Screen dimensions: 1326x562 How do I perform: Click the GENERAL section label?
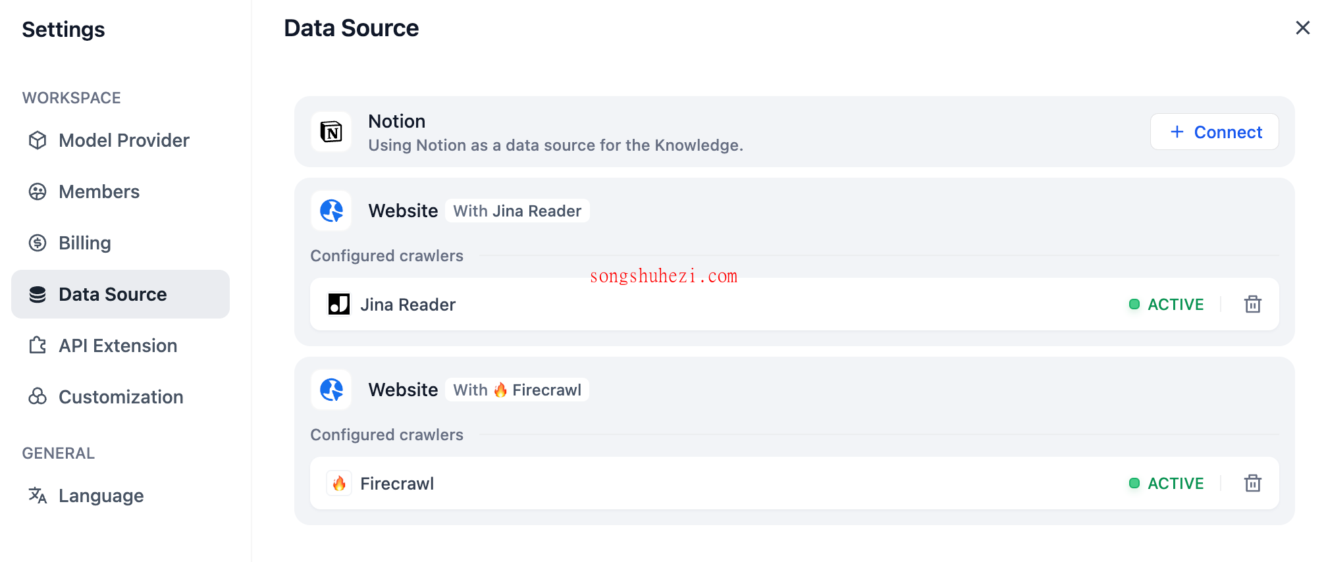coord(59,453)
